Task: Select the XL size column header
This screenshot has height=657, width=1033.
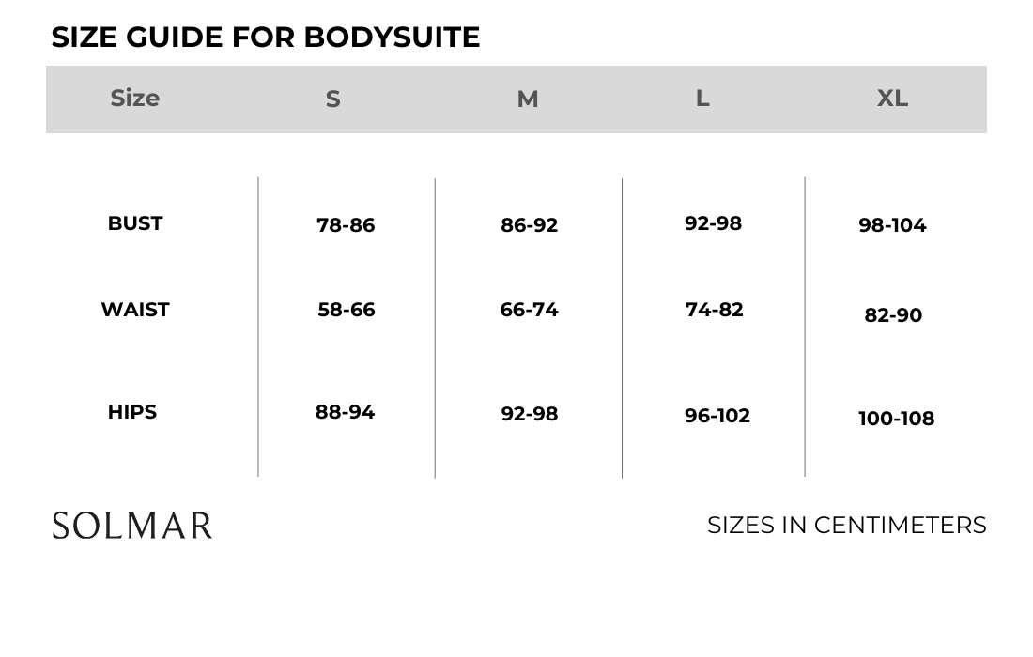Action: tap(892, 99)
